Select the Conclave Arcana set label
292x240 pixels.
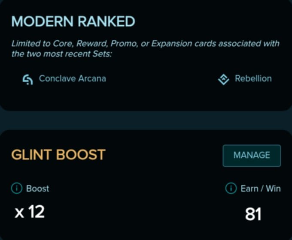(73, 78)
